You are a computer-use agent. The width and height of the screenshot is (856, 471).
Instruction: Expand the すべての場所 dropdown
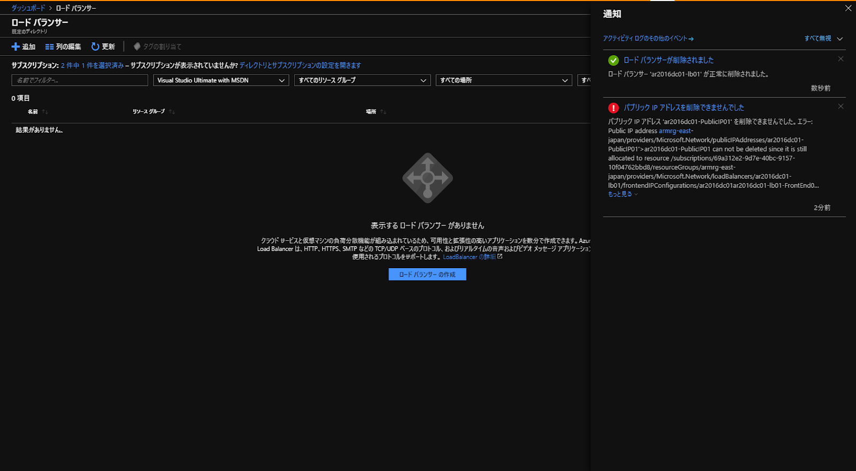503,80
